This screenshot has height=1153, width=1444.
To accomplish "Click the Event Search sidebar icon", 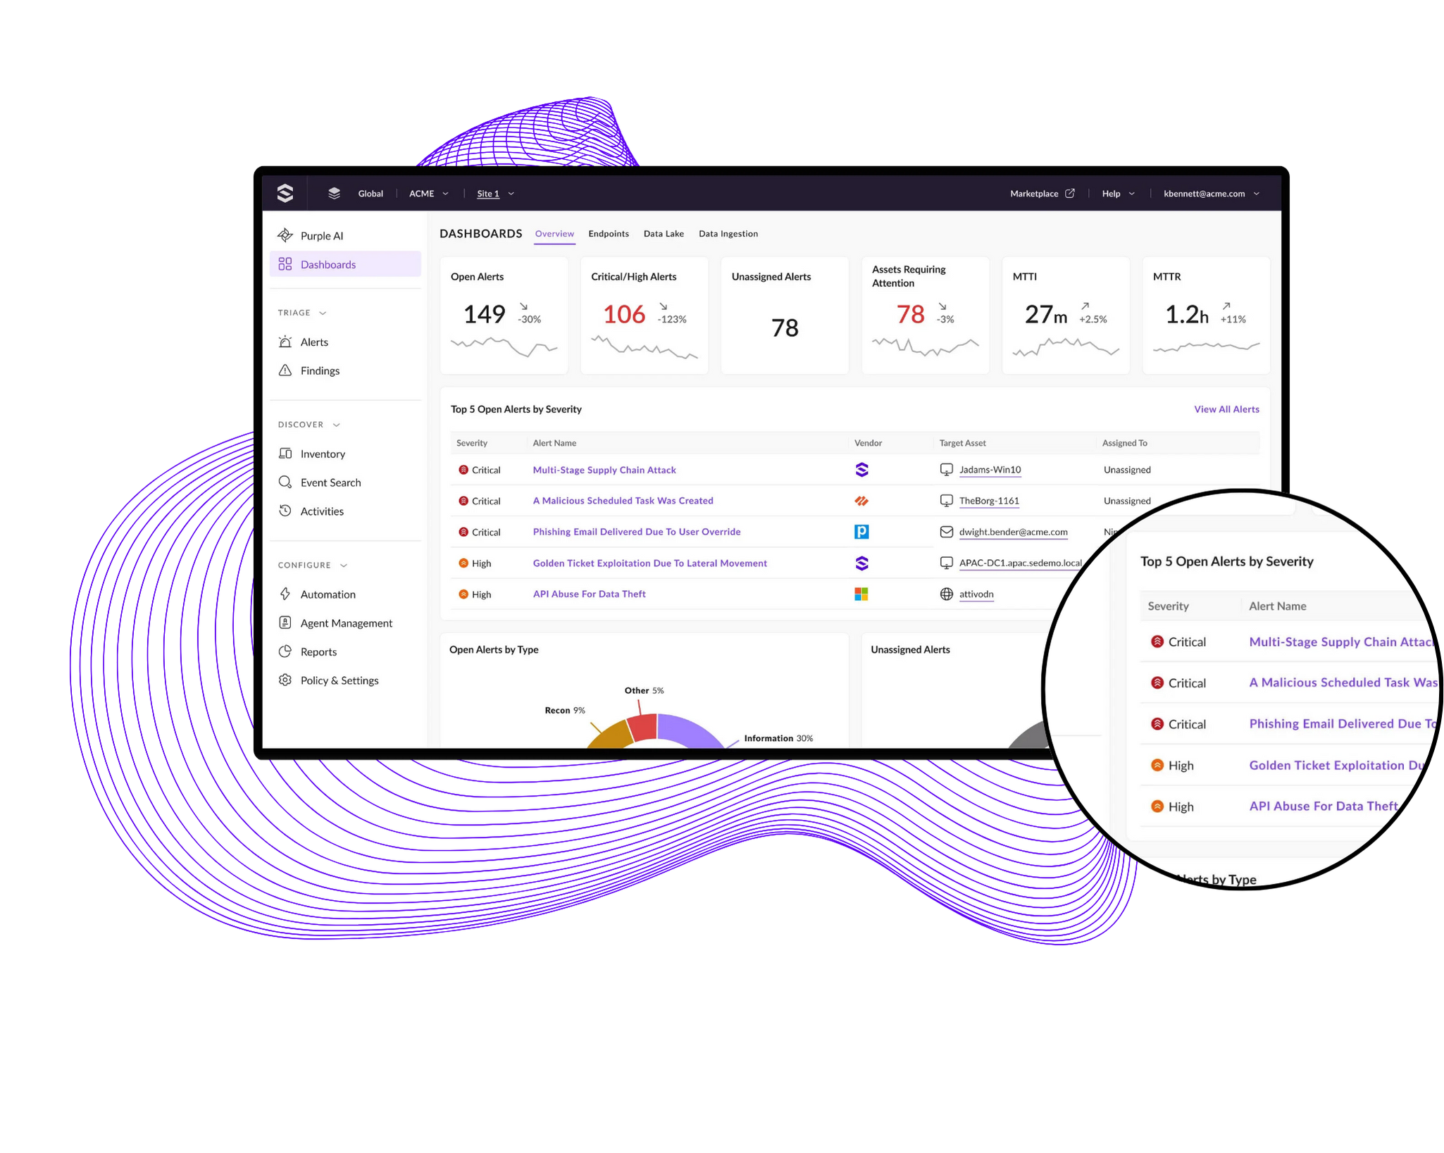I will [x=288, y=481].
